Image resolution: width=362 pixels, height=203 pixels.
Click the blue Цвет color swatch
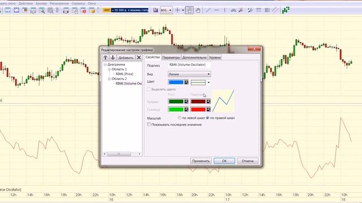tap(176, 82)
